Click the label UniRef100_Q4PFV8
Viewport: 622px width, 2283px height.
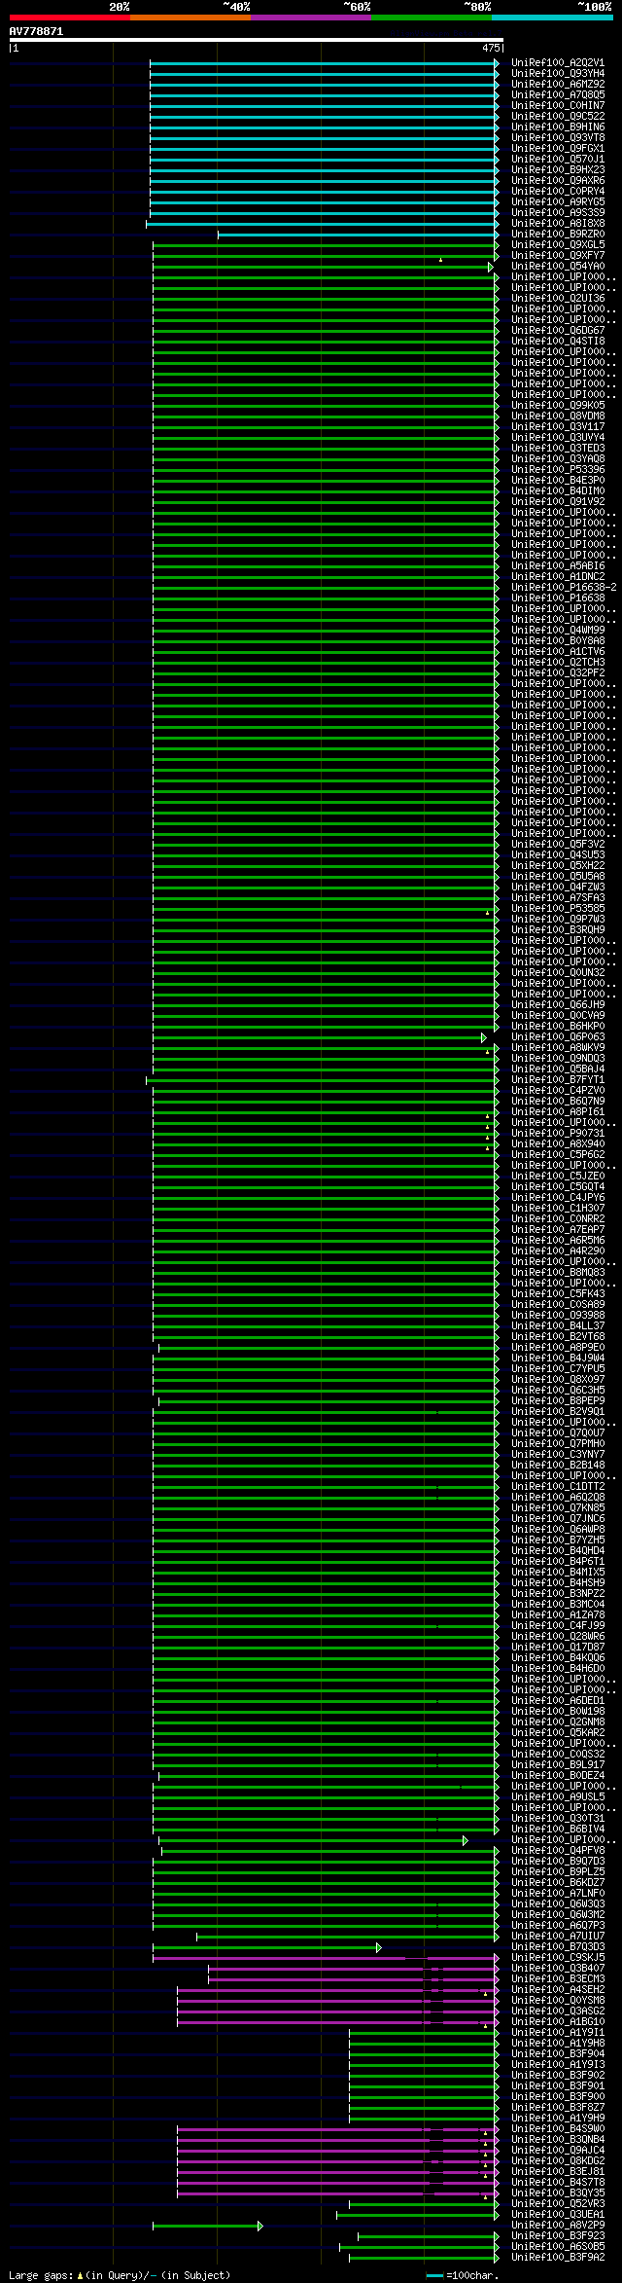pos(558,1850)
